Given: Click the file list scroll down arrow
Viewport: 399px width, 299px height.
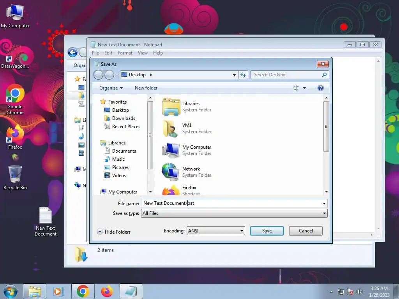Looking at the screenshot, I should 326,192.
